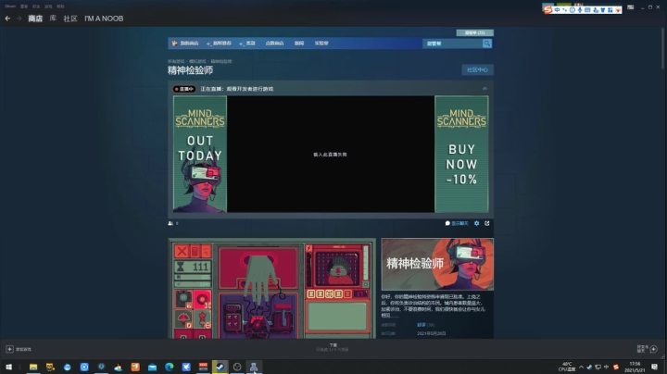
Task: Open the 好友 (Friends) title-bar menu
Action: point(36,6)
